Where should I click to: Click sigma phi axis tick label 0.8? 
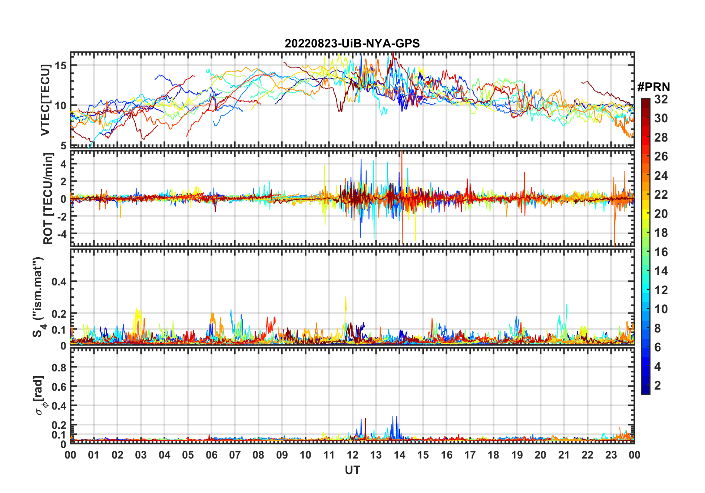click(59, 367)
